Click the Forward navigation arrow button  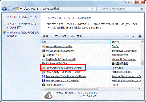10,9
